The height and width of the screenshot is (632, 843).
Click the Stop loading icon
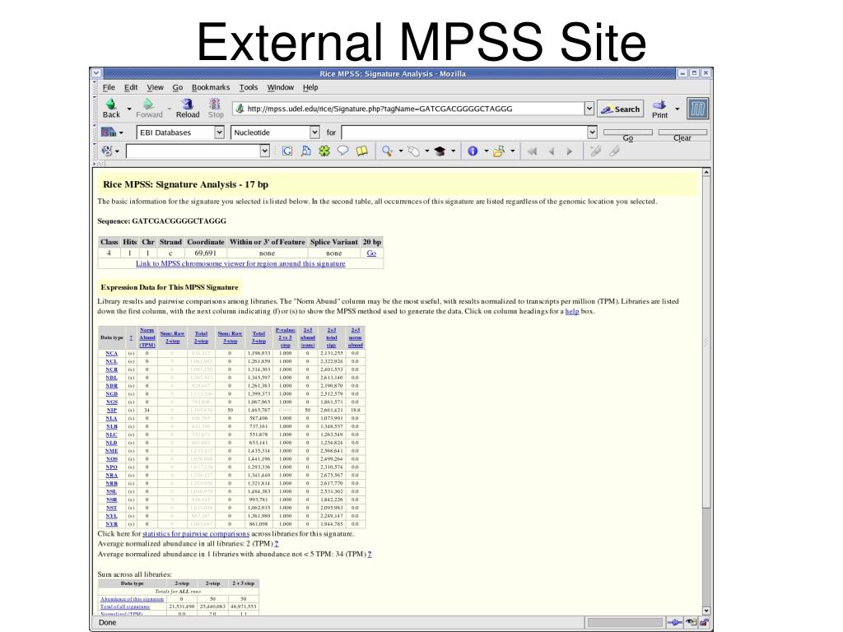(215, 104)
